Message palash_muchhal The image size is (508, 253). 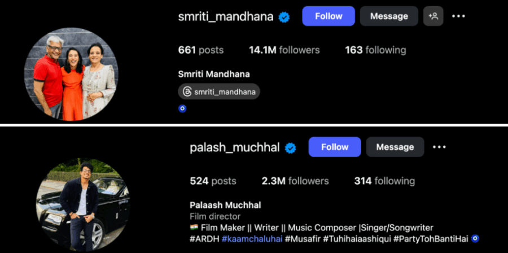pos(395,147)
